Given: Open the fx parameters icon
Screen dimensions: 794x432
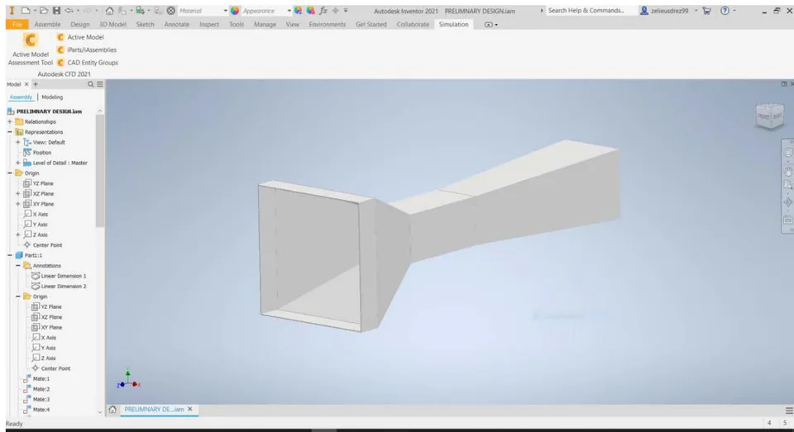Looking at the screenshot, I should click(323, 11).
